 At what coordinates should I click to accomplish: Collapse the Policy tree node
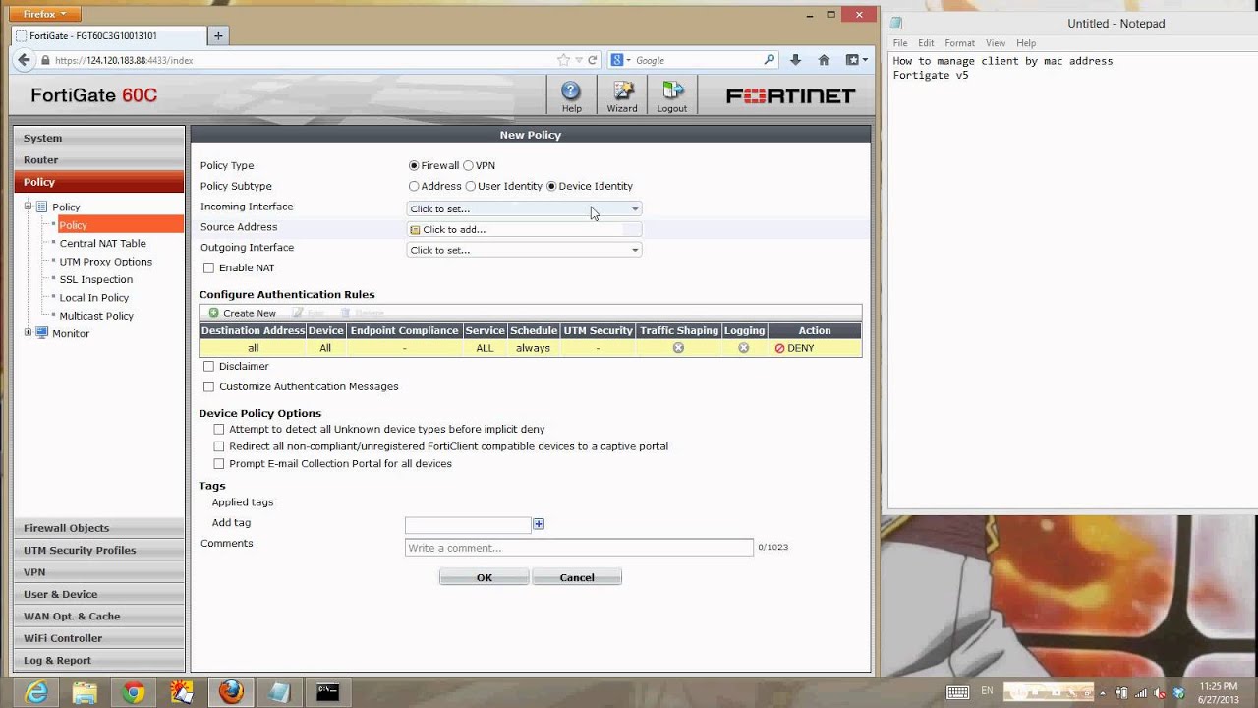(x=29, y=206)
